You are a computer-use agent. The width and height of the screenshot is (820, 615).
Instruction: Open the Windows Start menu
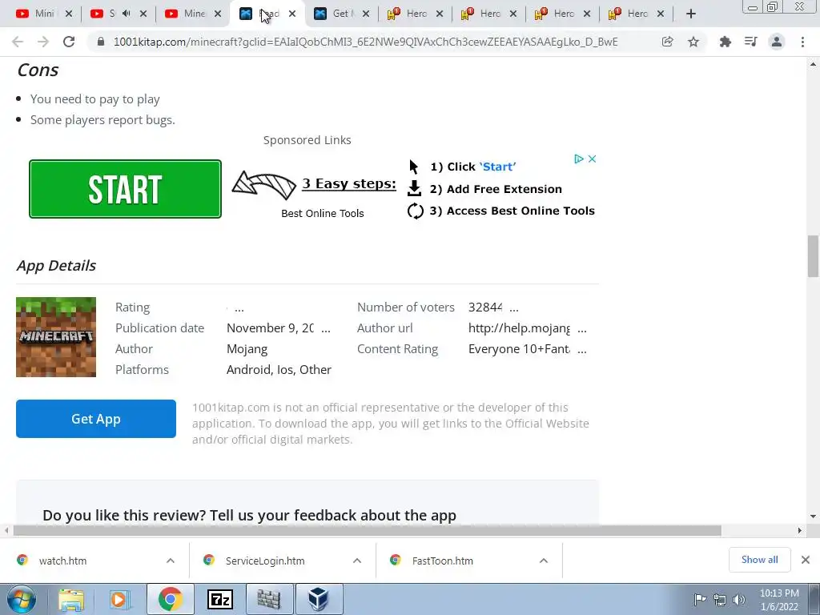coord(22,599)
